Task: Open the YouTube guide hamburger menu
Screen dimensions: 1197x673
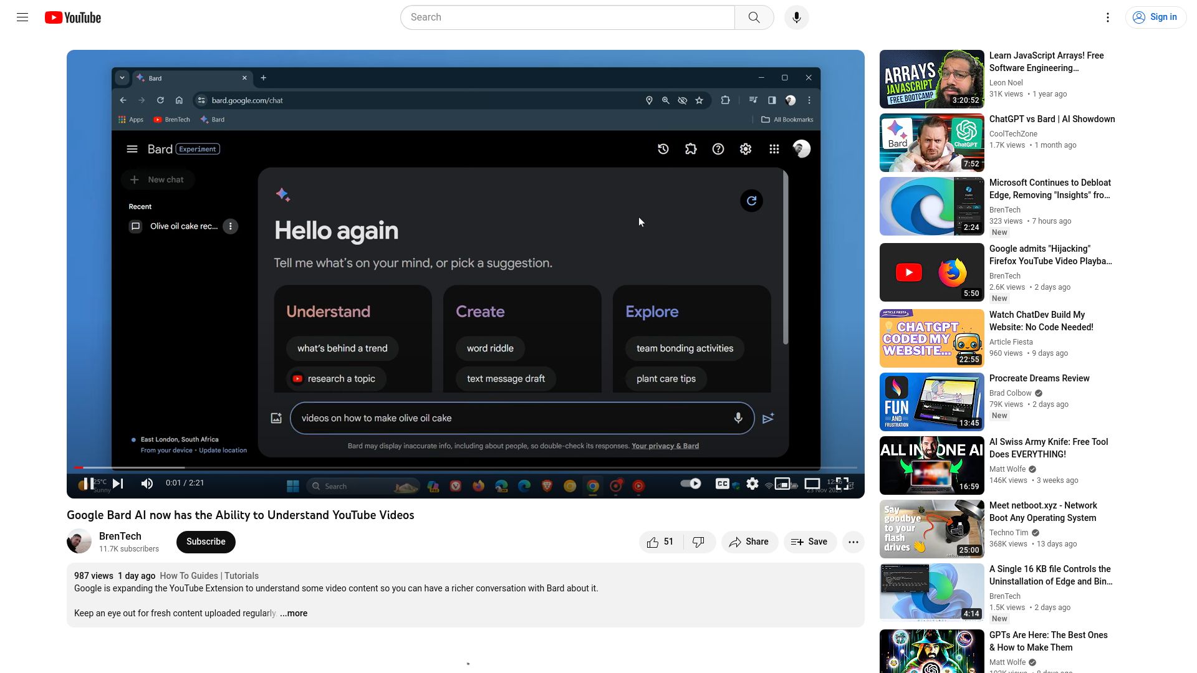Action: [x=22, y=17]
